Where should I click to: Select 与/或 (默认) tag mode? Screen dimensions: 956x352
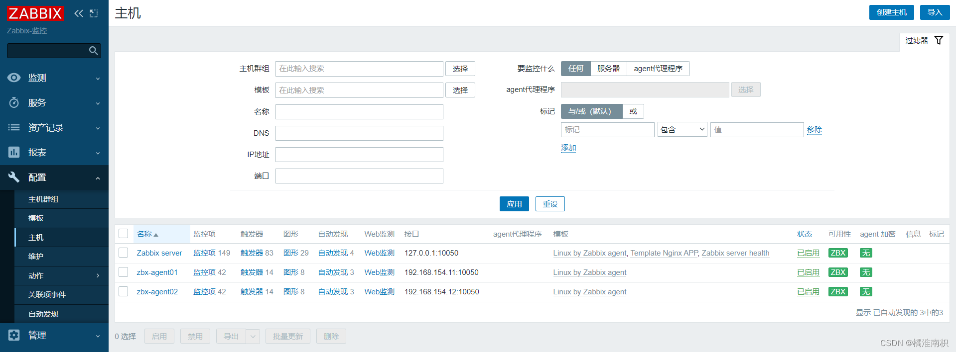pyautogui.click(x=591, y=111)
